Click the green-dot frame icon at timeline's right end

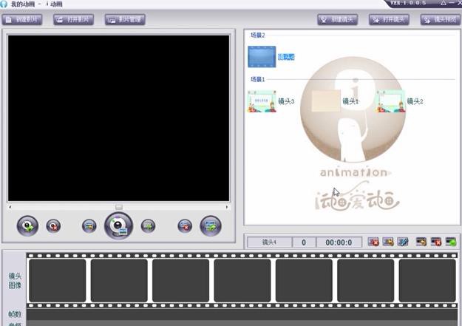point(450,242)
